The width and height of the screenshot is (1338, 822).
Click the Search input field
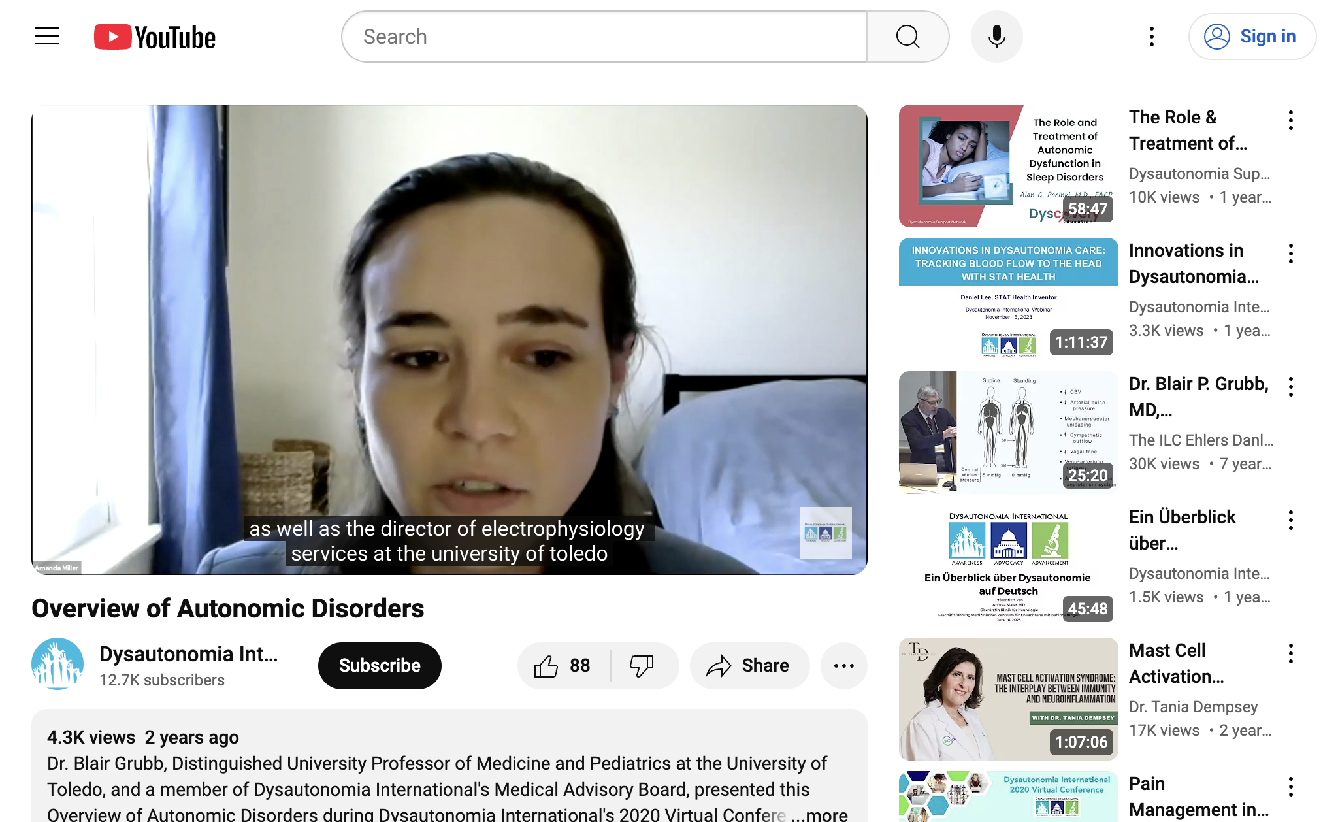point(604,37)
